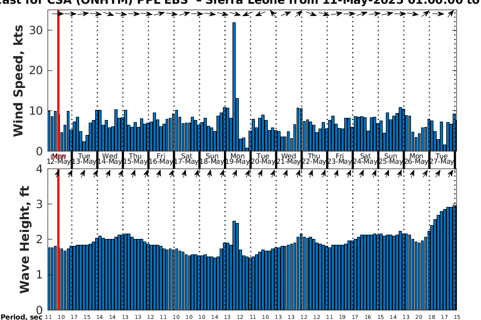481x320 pixels.
Task: Select the "Sun 25-May" date label
Action: 391,158
